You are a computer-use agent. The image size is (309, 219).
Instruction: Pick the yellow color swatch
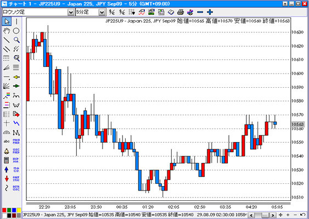(19, 210)
